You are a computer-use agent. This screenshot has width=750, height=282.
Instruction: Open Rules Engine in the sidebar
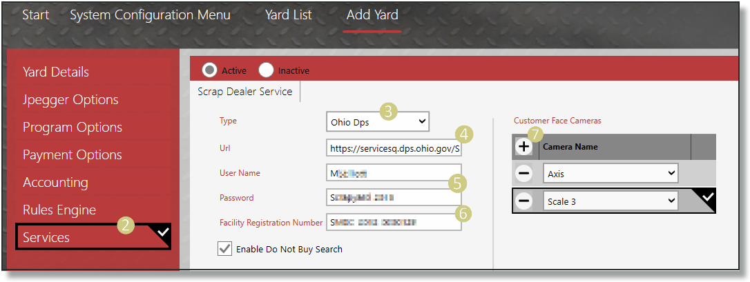(x=59, y=210)
